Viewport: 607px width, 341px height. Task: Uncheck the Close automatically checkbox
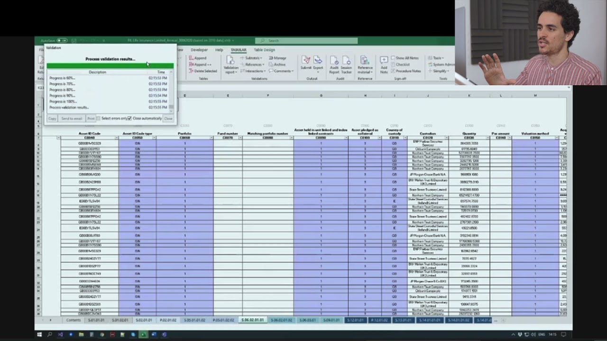(x=129, y=118)
